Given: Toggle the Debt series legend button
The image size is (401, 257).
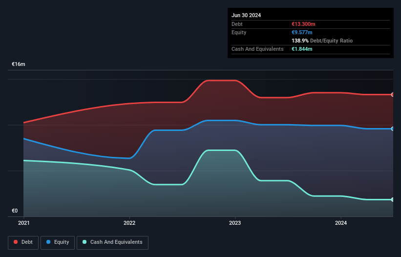Looking at the screenshot, I should pos(23,242).
